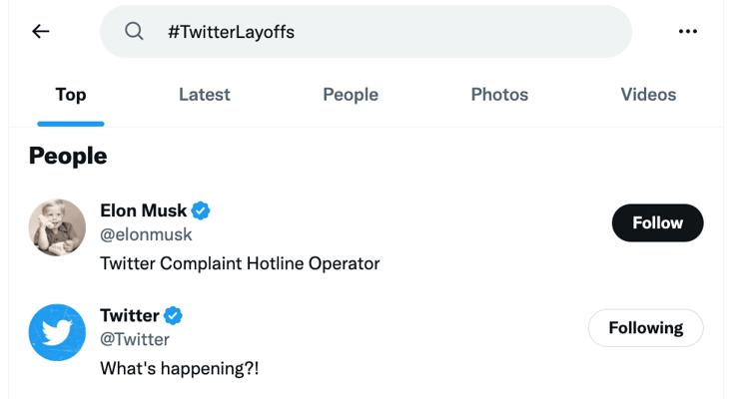The image size is (735, 399).
Task: Open the Elon Musk name link
Action: pos(143,210)
